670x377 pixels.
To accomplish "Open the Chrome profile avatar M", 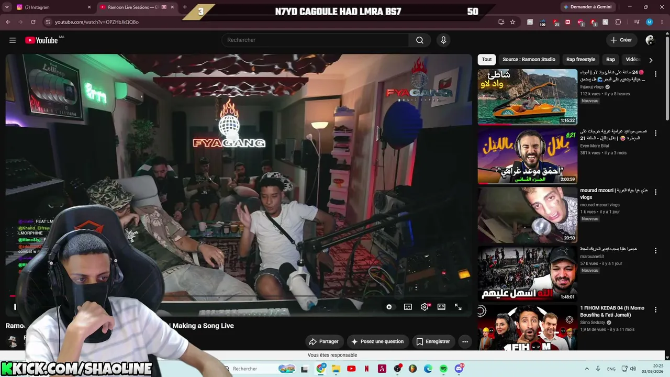I will pyautogui.click(x=649, y=22).
